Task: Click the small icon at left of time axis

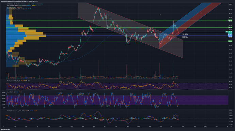Action: tap(3, 126)
